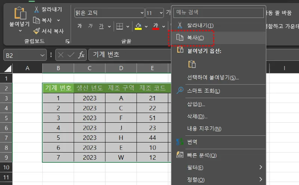Select column A header
This screenshot has width=299, height=185.
27,68
